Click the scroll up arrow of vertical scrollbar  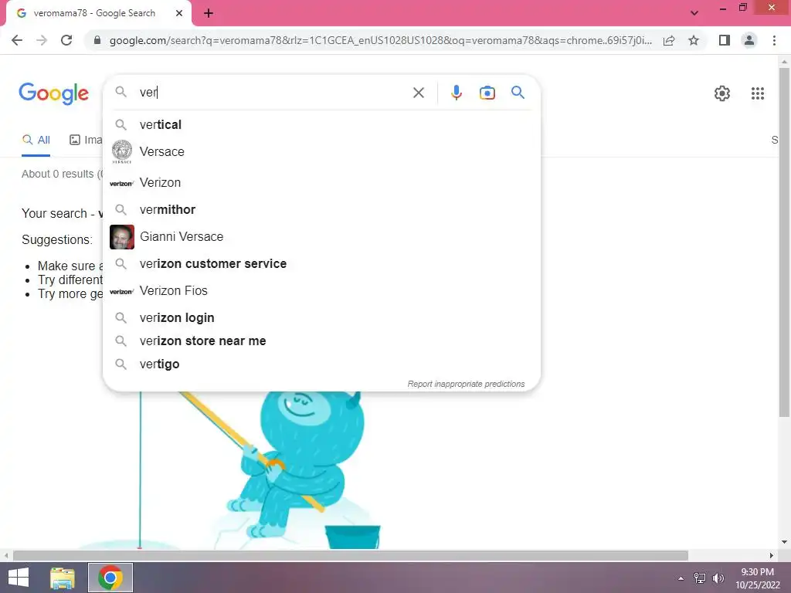[784, 62]
